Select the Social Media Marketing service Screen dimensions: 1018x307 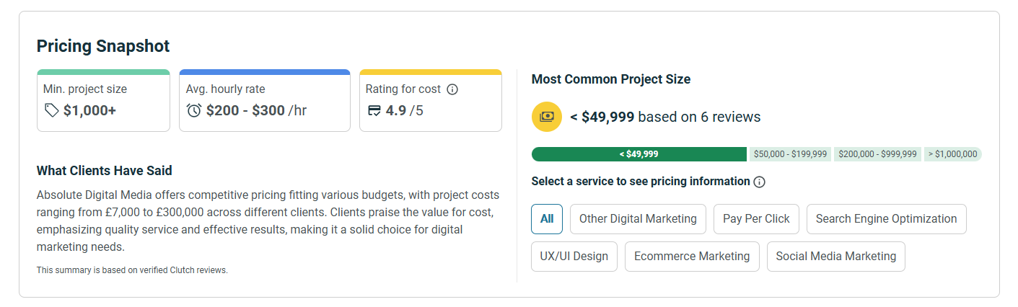pos(835,257)
